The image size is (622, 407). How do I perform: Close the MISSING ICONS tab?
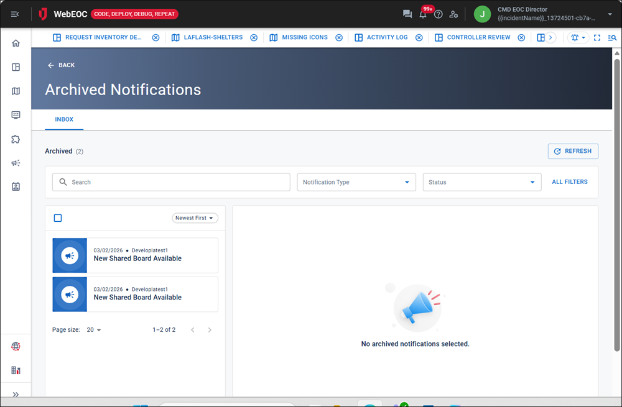pos(339,38)
